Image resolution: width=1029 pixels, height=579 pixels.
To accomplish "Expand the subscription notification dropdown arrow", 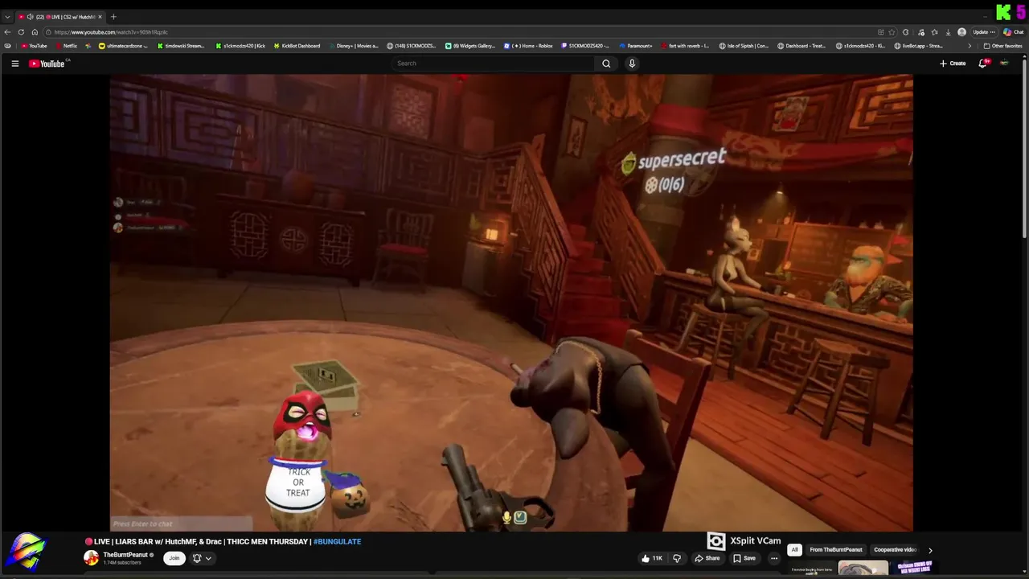I will pos(208,558).
